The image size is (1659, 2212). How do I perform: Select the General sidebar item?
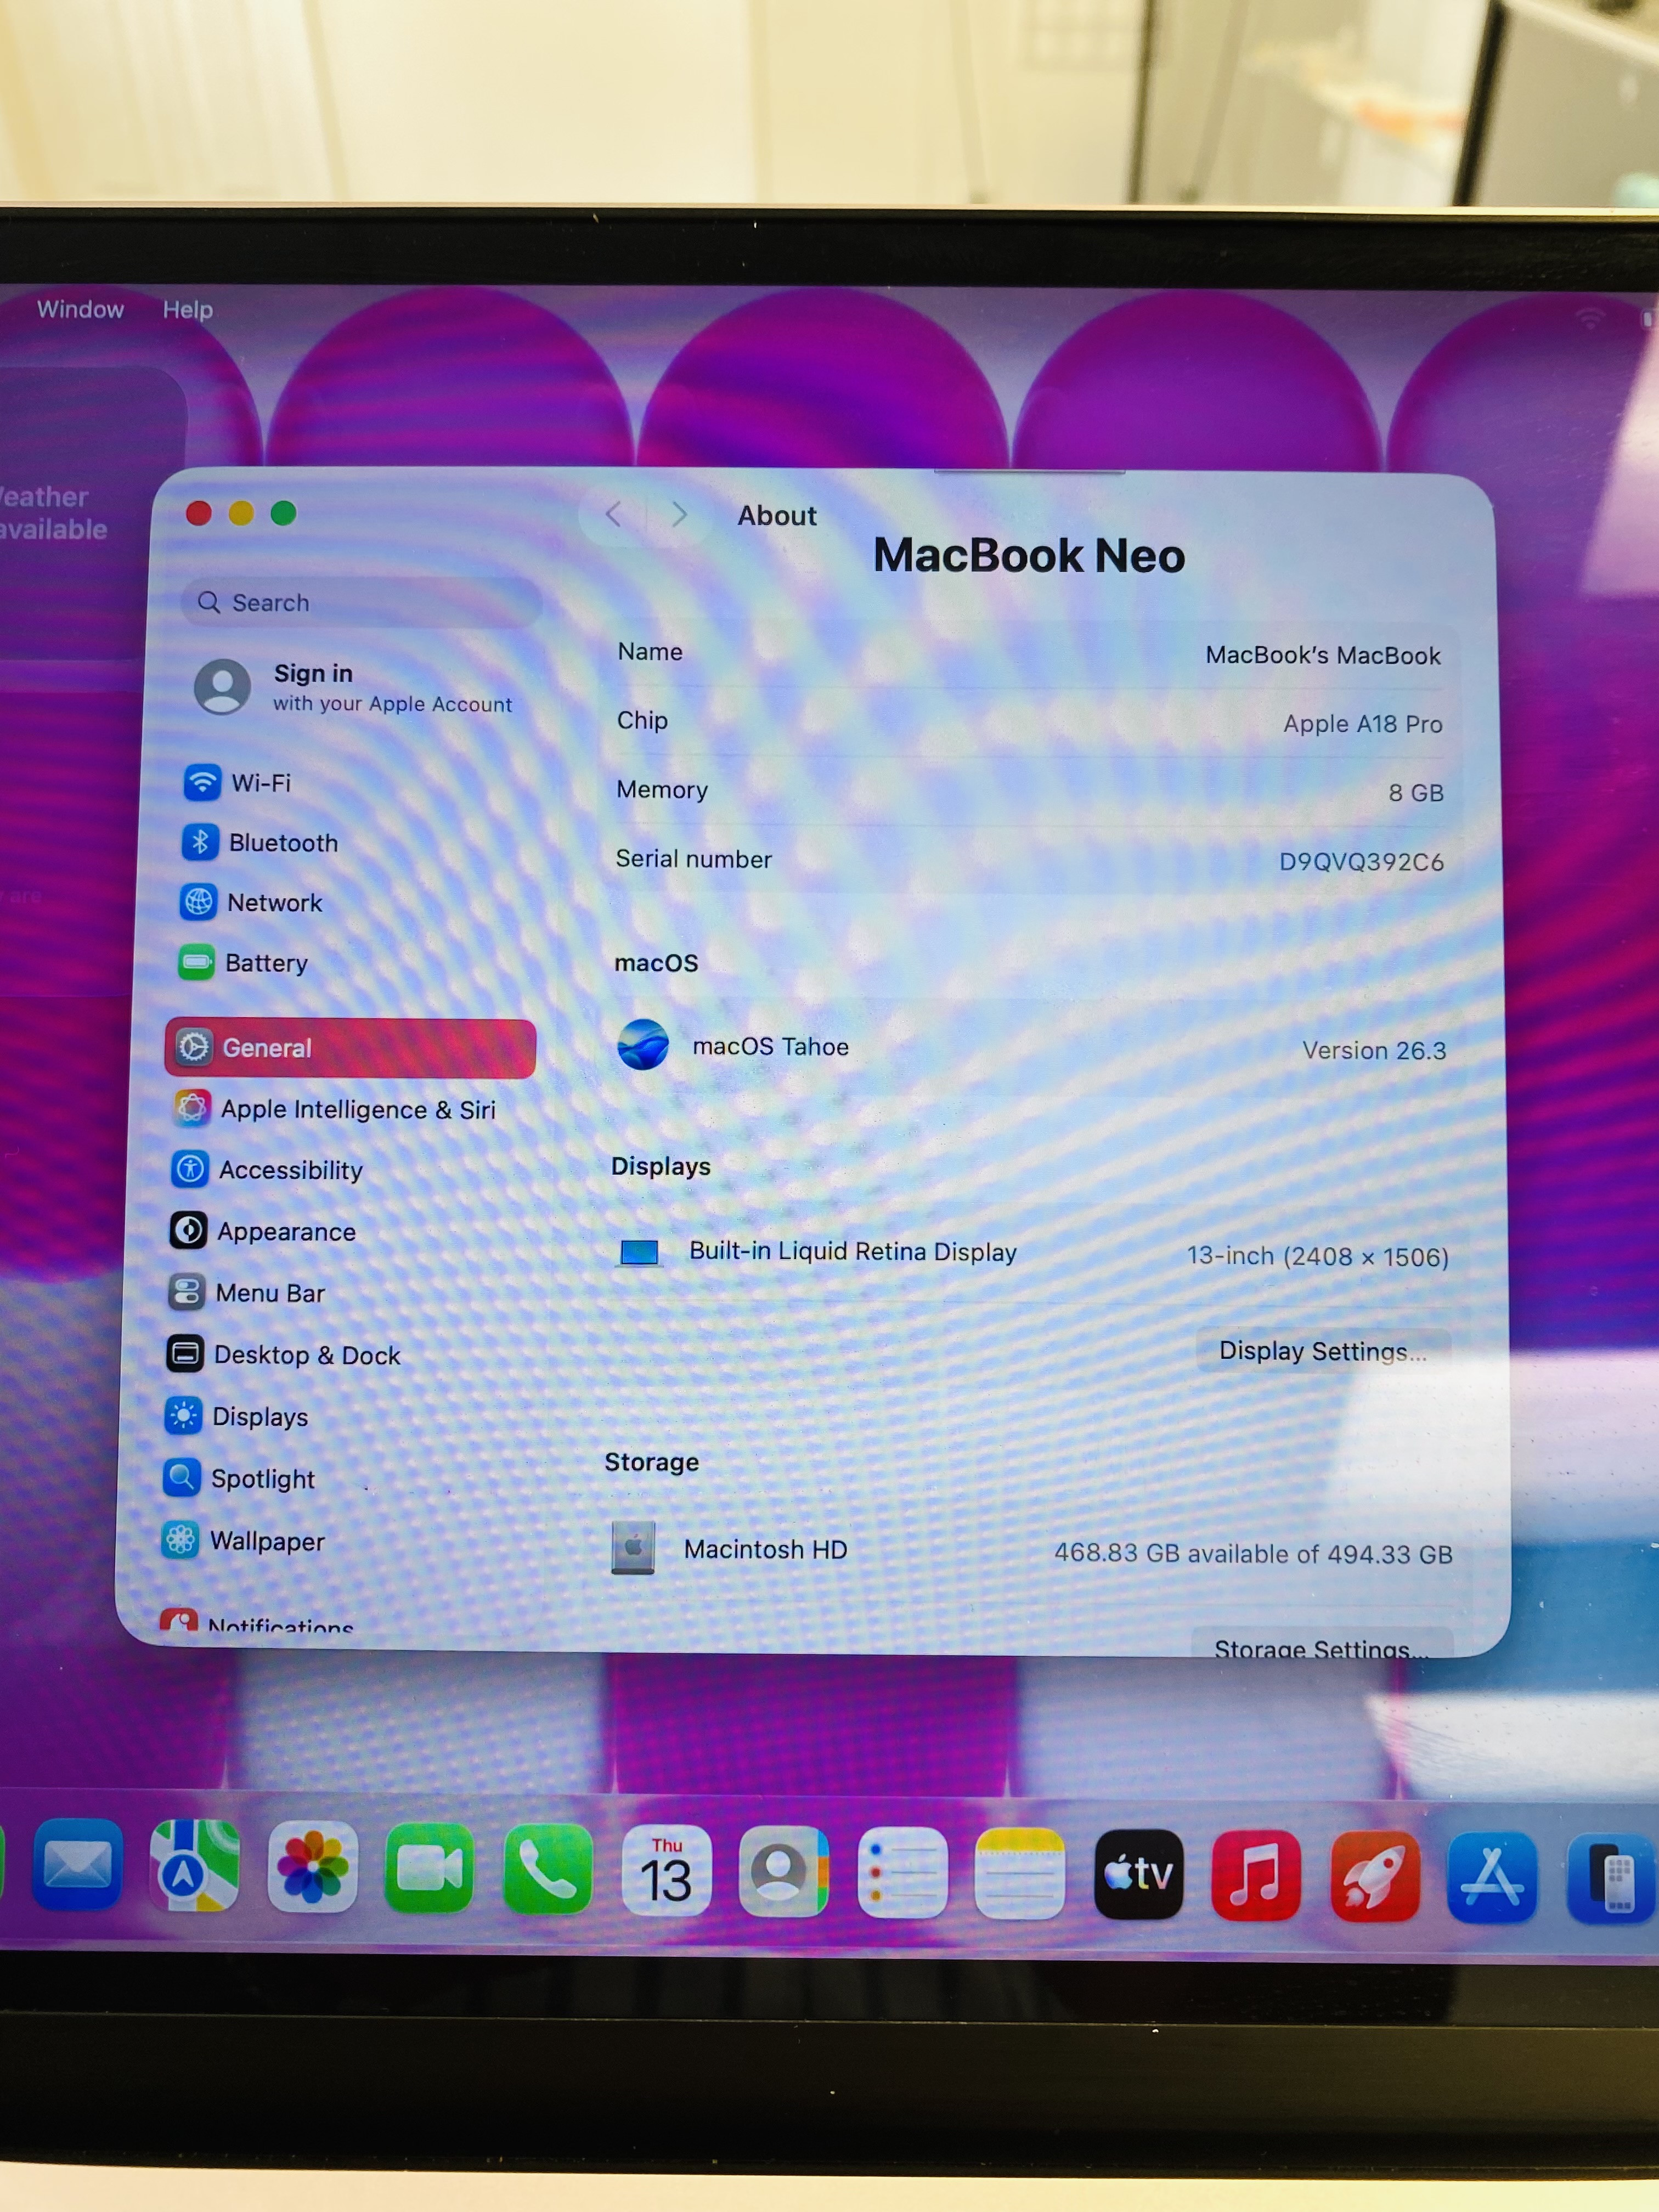coord(350,1047)
